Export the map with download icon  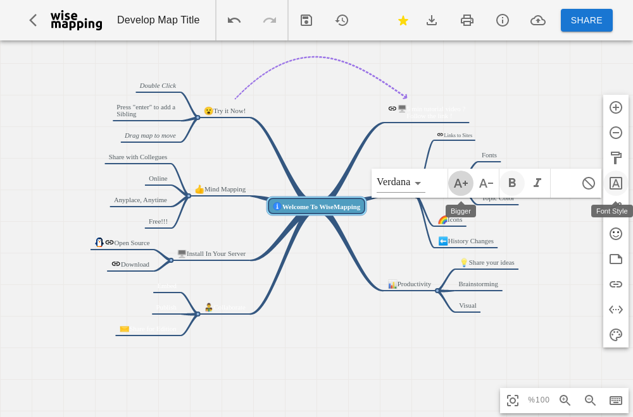coord(432,20)
